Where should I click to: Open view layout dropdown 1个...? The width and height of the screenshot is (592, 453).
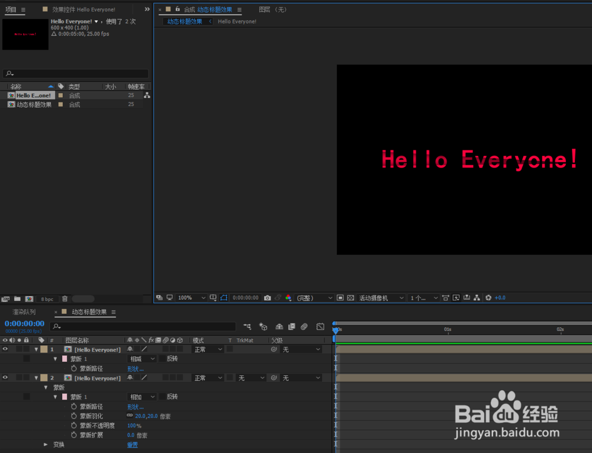tap(424, 298)
